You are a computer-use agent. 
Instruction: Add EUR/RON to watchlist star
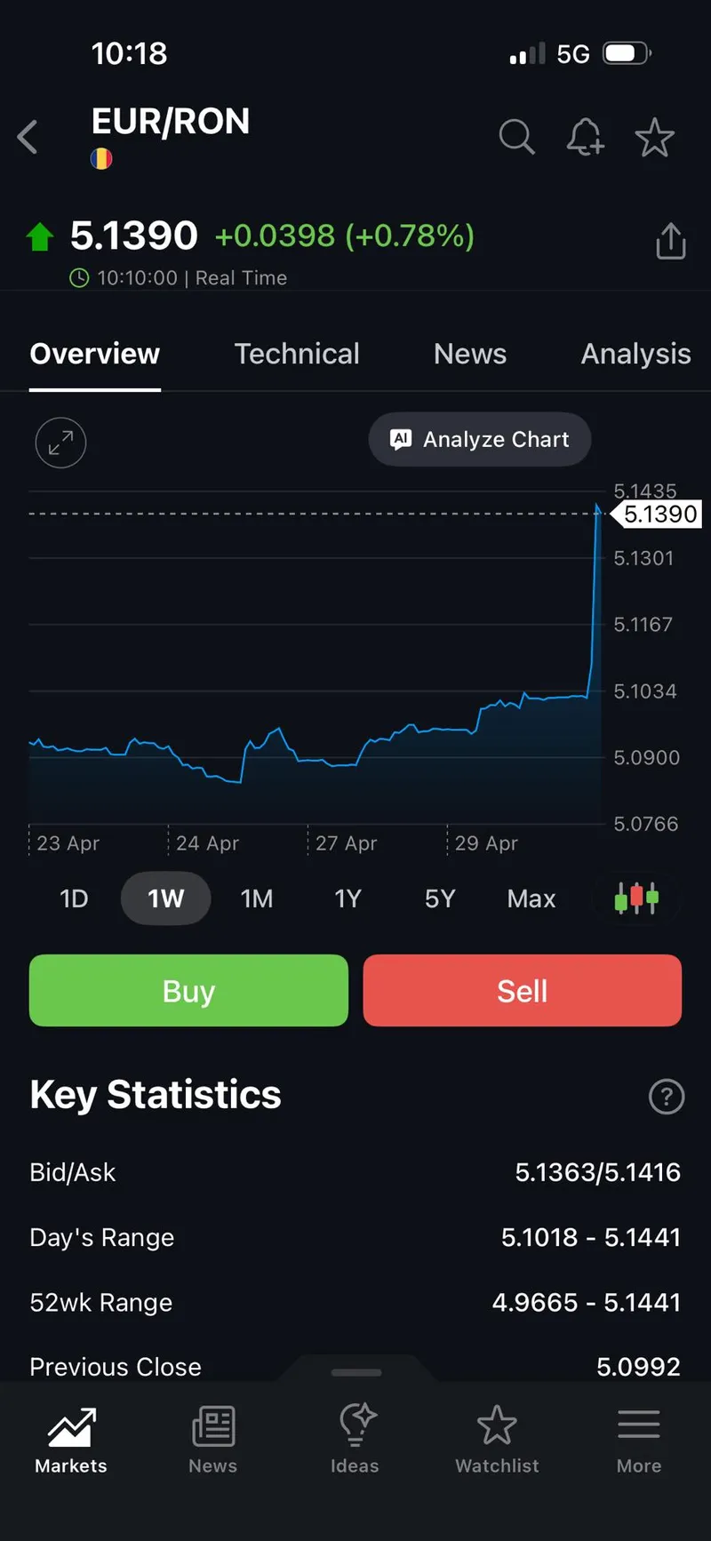(654, 137)
